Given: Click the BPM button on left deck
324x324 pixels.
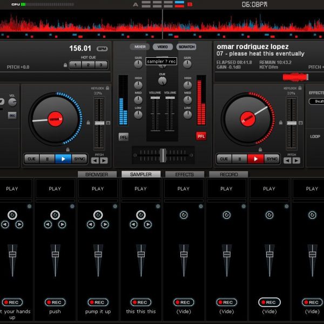Looking at the screenshot, I should coord(102,49).
